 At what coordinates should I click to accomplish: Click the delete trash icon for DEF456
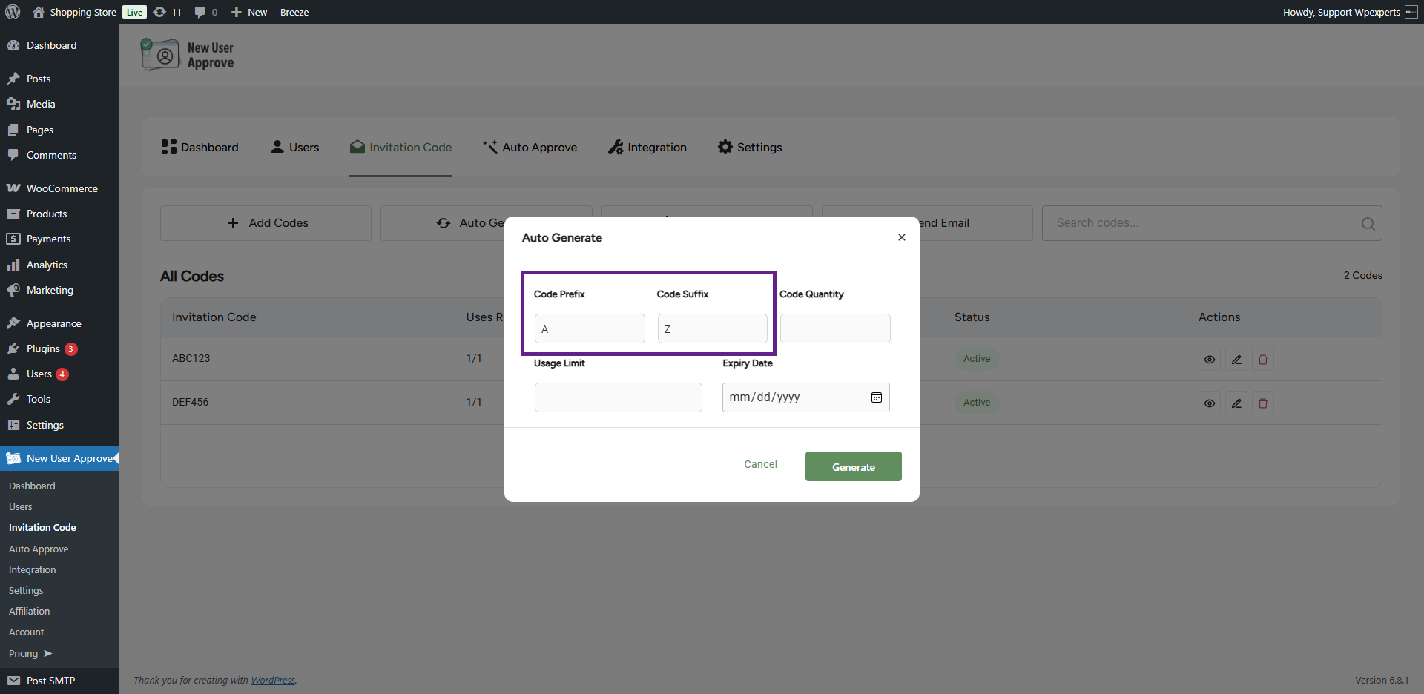(x=1262, y=403)
